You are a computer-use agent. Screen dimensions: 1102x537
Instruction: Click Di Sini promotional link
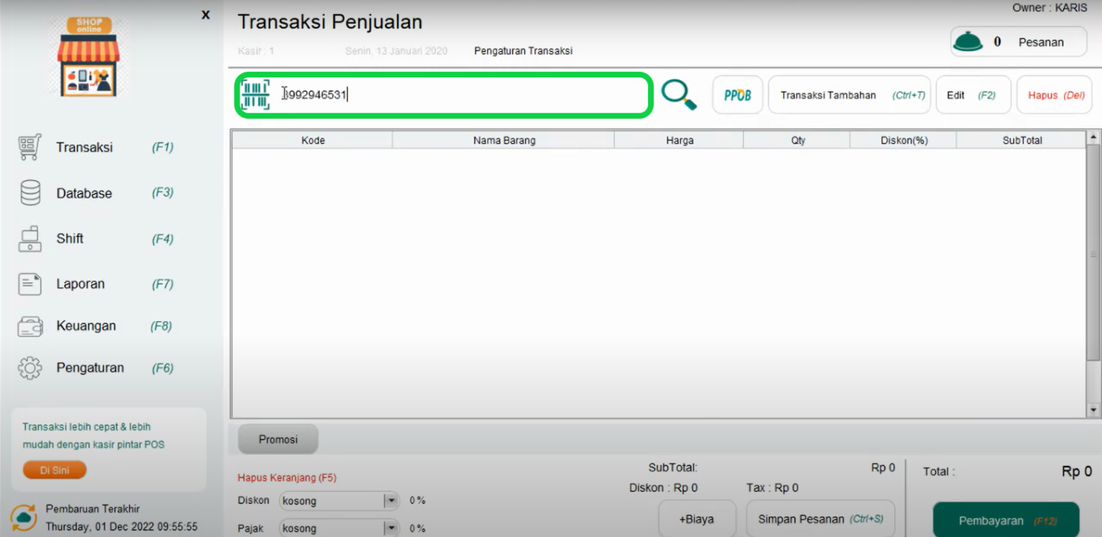(54, 470)
